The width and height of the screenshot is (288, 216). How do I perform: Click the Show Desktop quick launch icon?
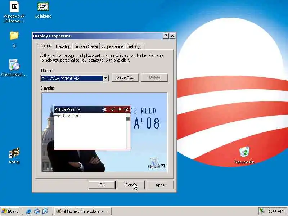tap(37, 211)
